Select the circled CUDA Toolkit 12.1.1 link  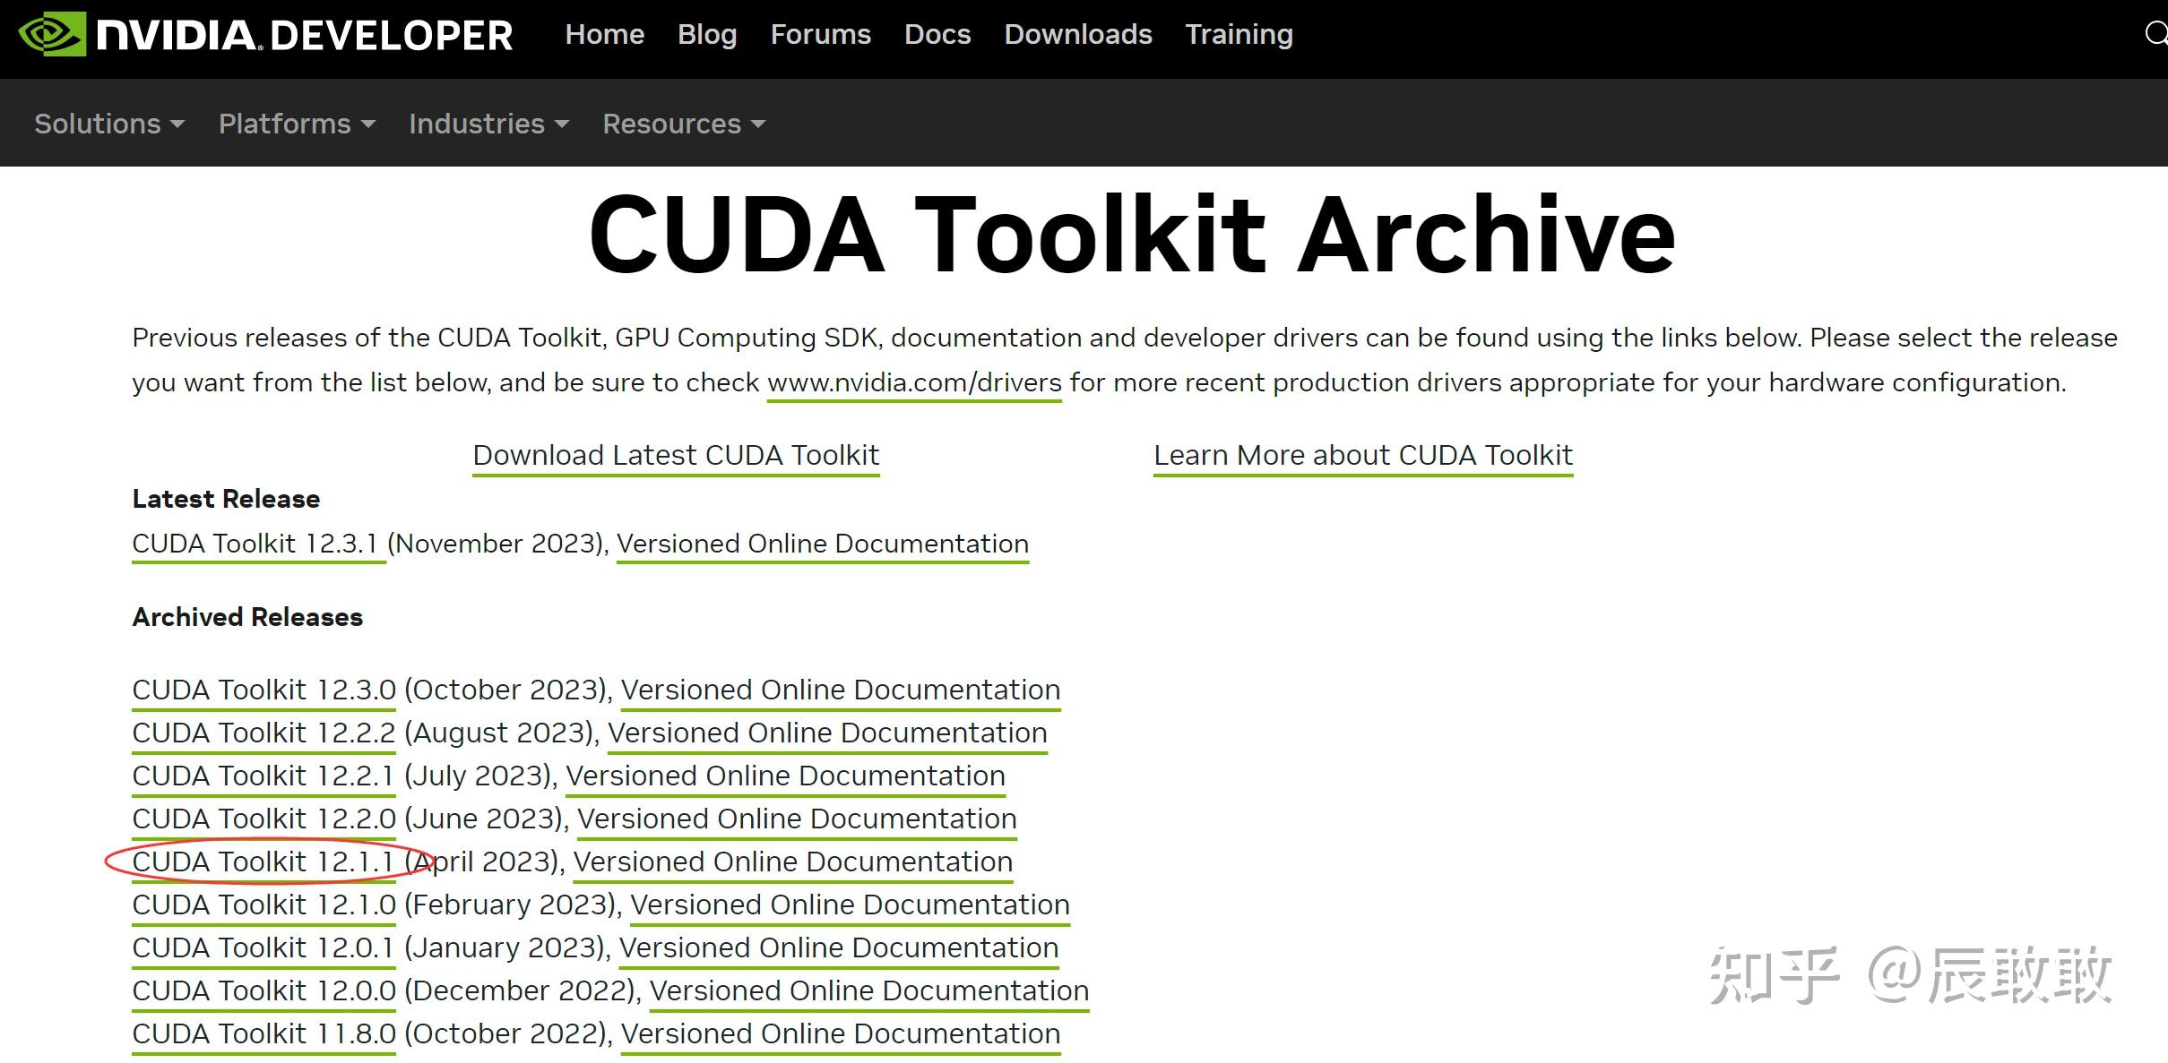tap(263, 862)
